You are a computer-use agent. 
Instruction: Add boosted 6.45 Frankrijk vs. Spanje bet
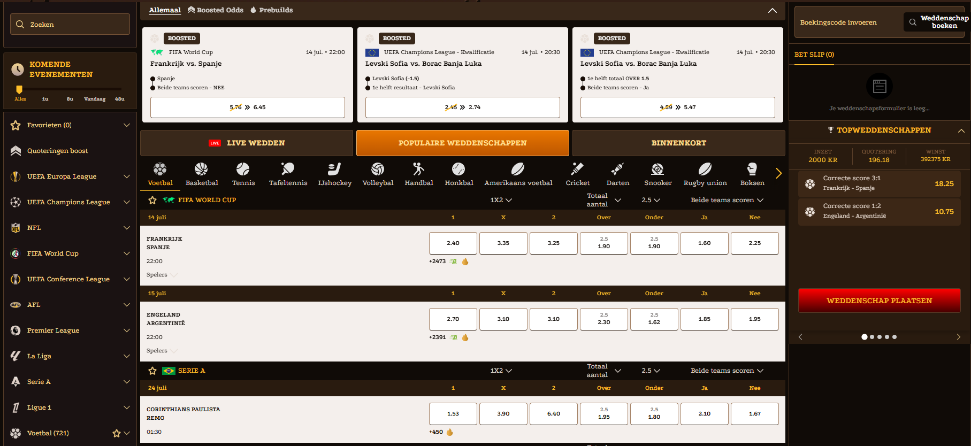[248, 107]
